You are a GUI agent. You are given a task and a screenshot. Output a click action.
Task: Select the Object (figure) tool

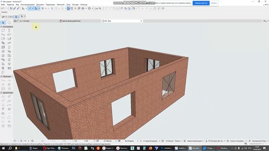[x=3, y=64]
